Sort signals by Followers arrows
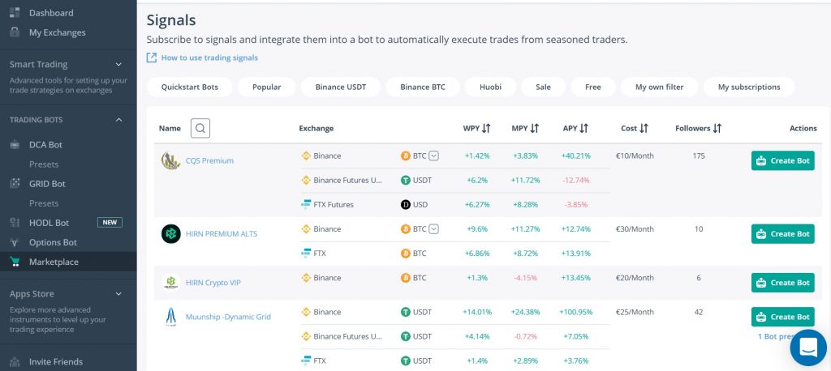Viewport: 831px width, 371px height. tap(717, 128)
